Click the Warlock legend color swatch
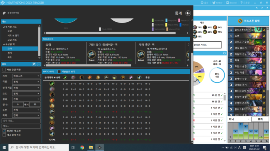Screen dimensions: 270x151 point(153,29)
